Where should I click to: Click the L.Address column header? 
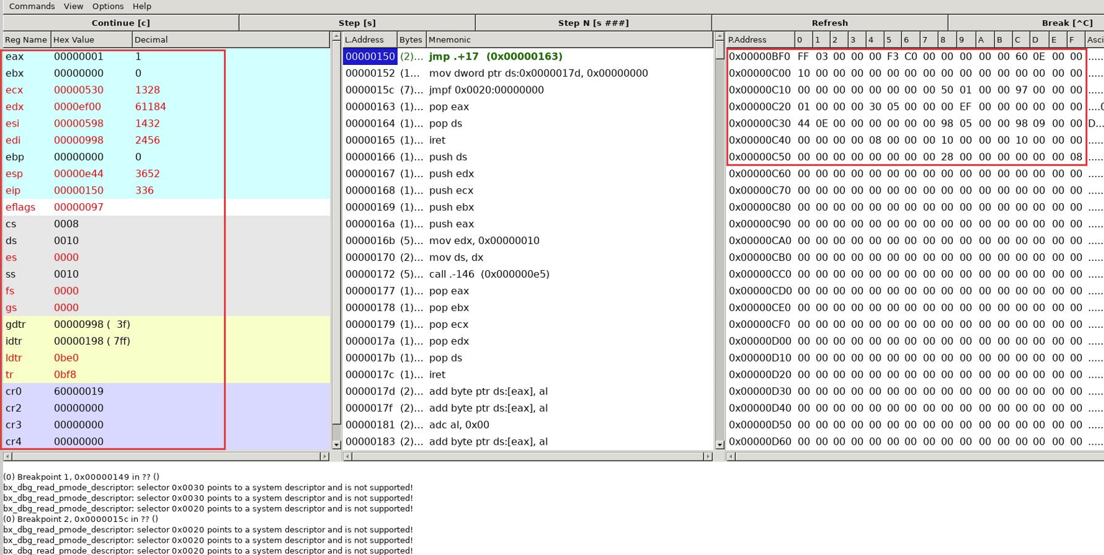click(370, 40)
